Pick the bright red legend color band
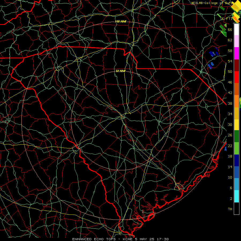This screenshot has height=241, width=241. [236, 77]
